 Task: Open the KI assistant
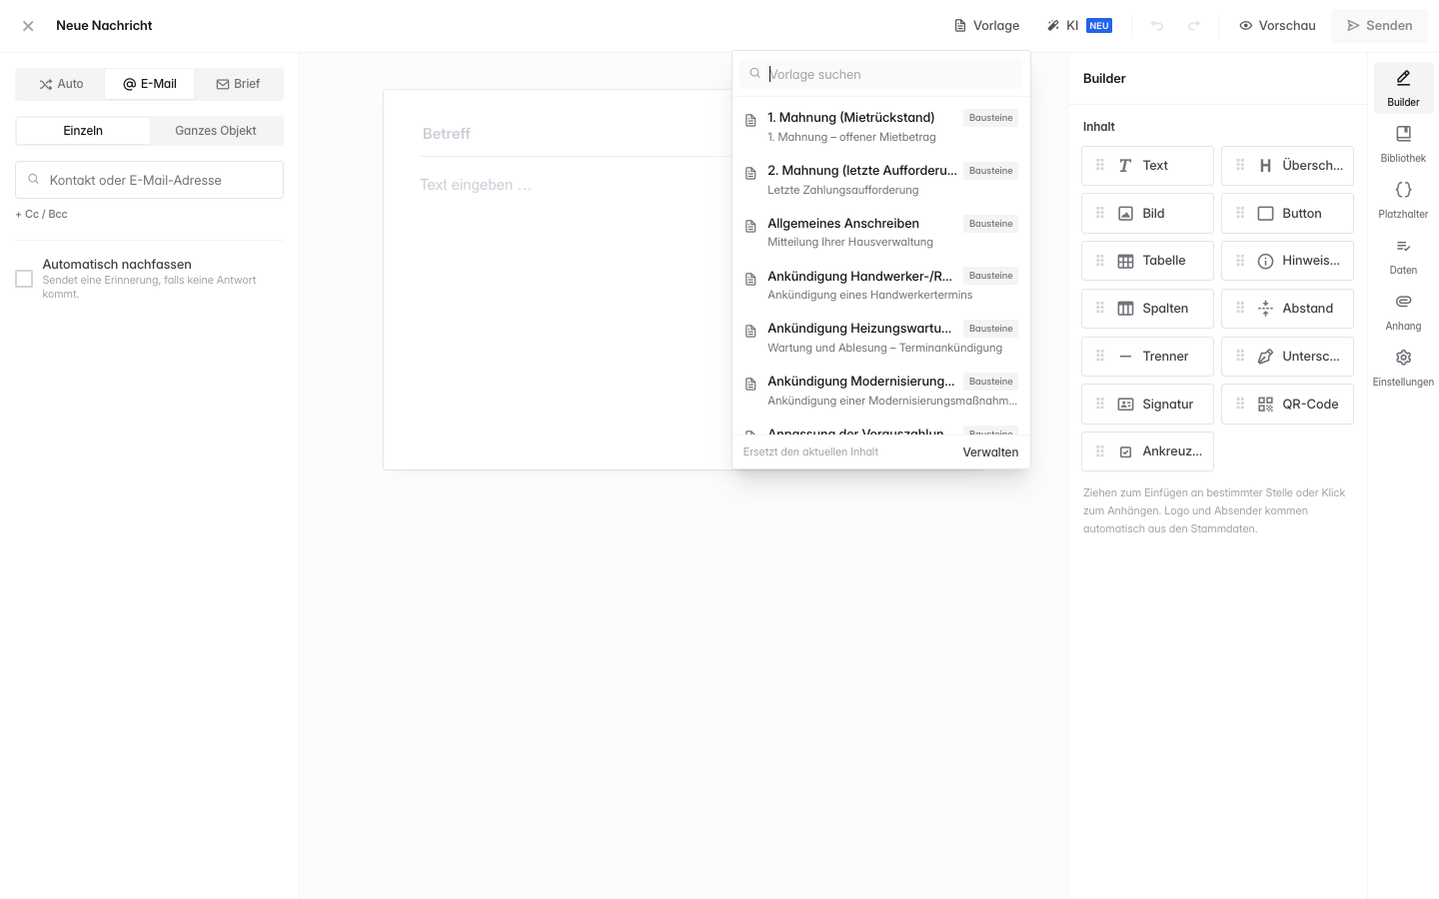pyautogui.click(x=1079, y=26)
